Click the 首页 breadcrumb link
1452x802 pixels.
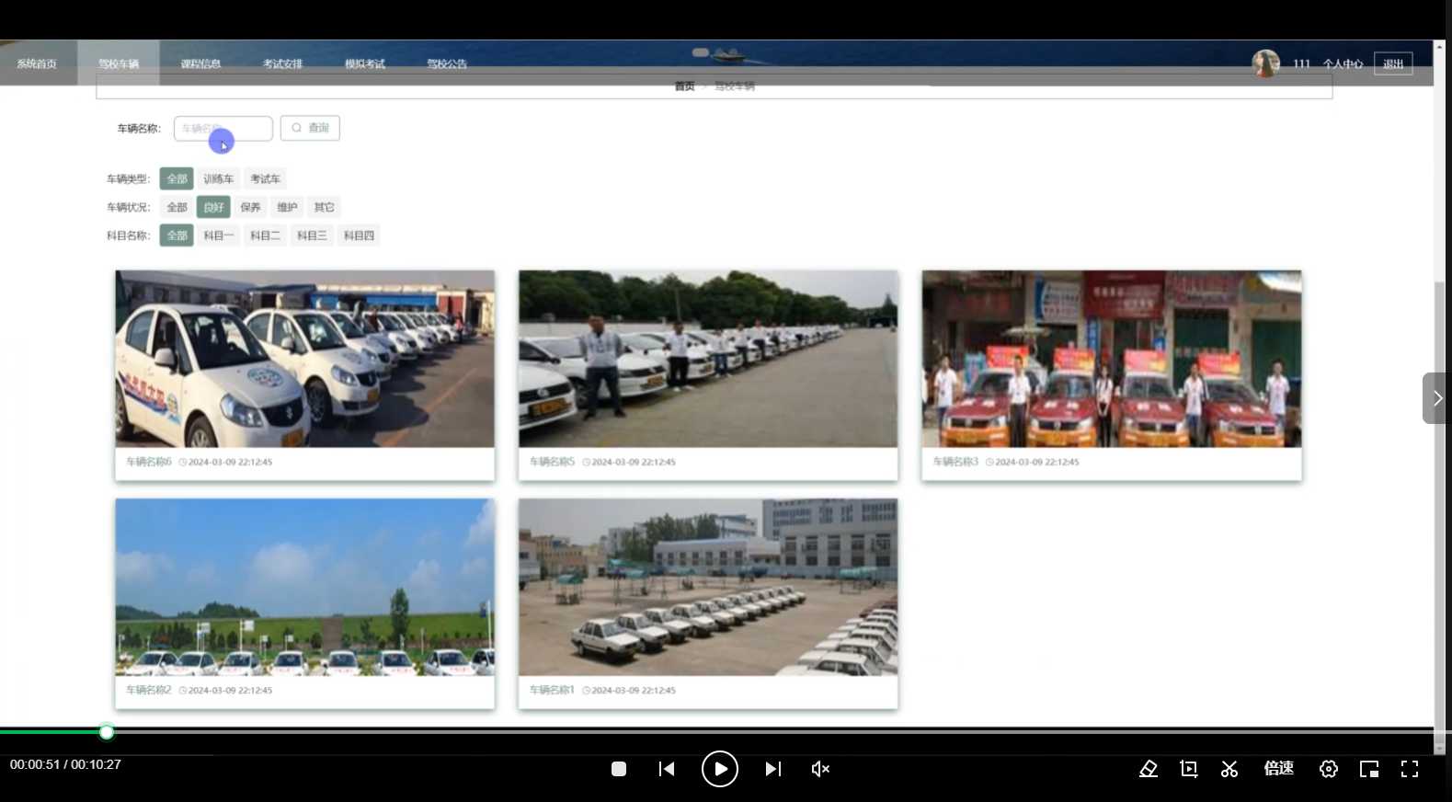click(x=684, y=86)
